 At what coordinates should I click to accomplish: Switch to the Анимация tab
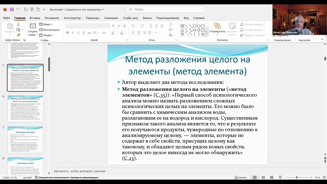pos(111,18)
